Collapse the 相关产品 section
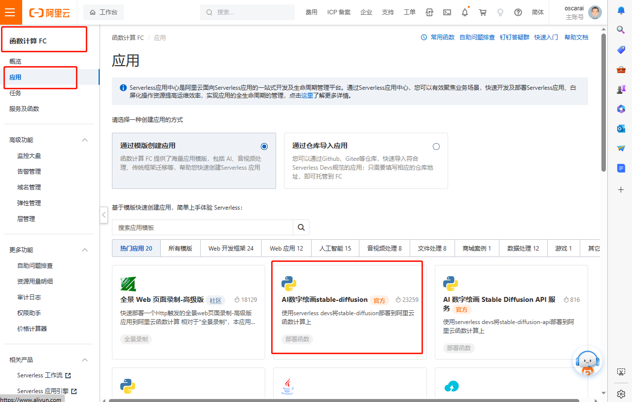632x402 pixels. pyautogui.click(x=84, y=360)
